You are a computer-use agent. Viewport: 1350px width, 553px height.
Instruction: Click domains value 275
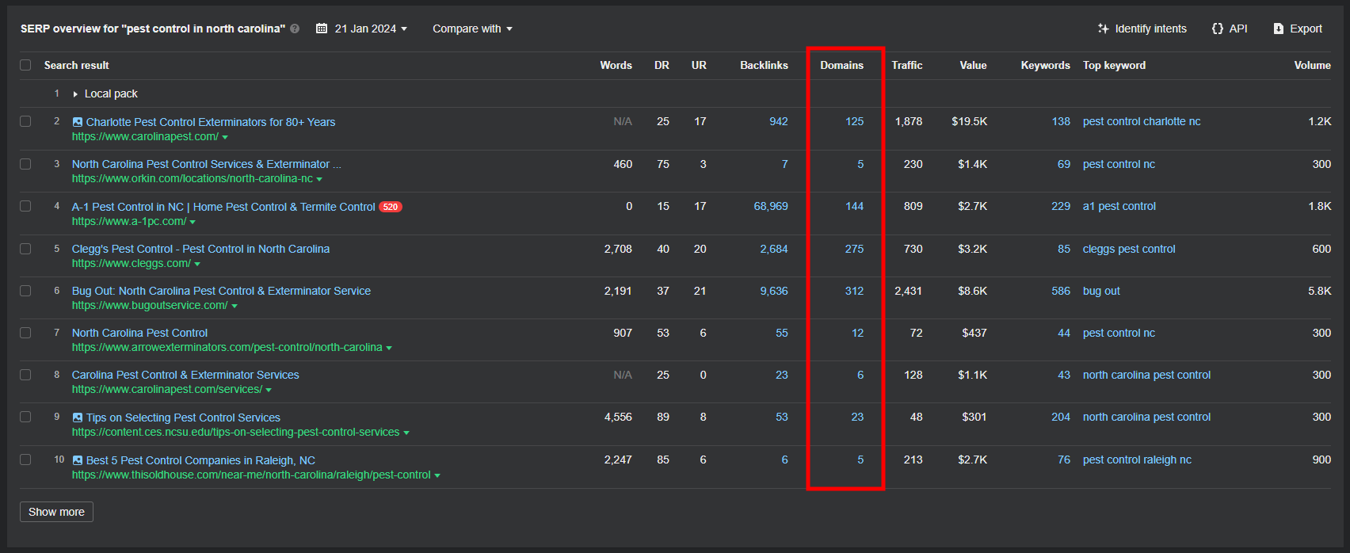click(x=854, y=249)
